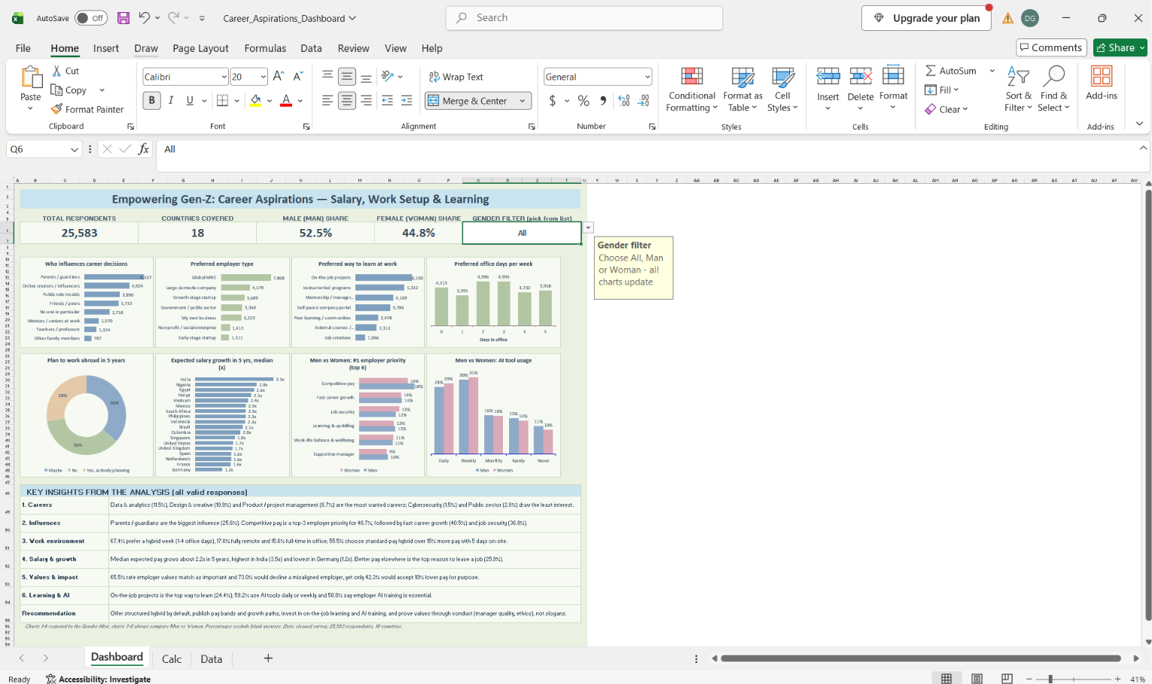Open Conditional Formatting menu

point(692,90)
